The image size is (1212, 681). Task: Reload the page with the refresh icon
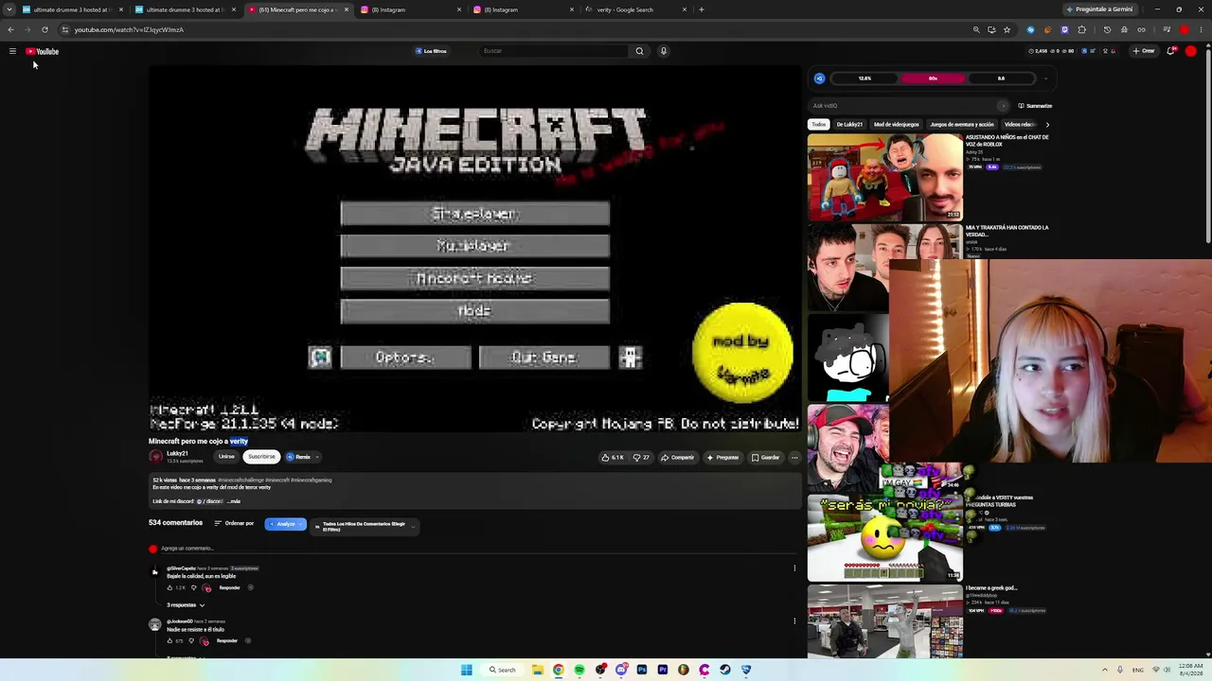(45, 29)
